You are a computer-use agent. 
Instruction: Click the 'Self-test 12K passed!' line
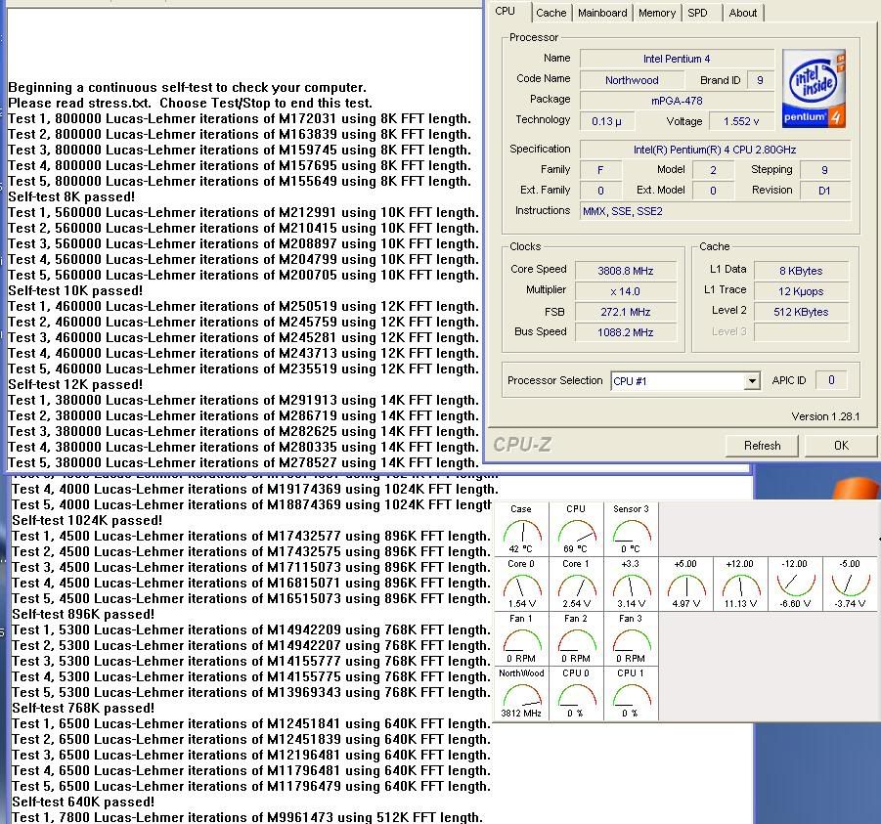pyautogui.click(x=75, y=385)
